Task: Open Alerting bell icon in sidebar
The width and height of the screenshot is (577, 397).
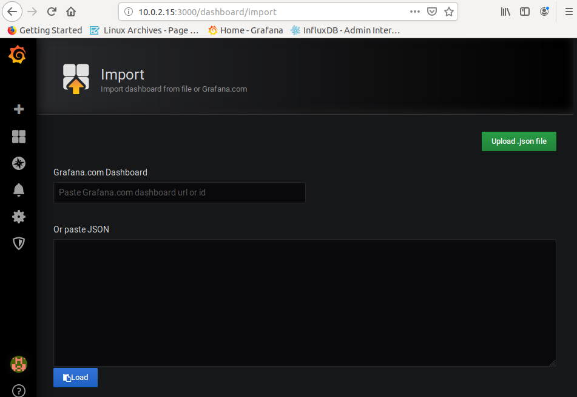Action: pos(19,190)
